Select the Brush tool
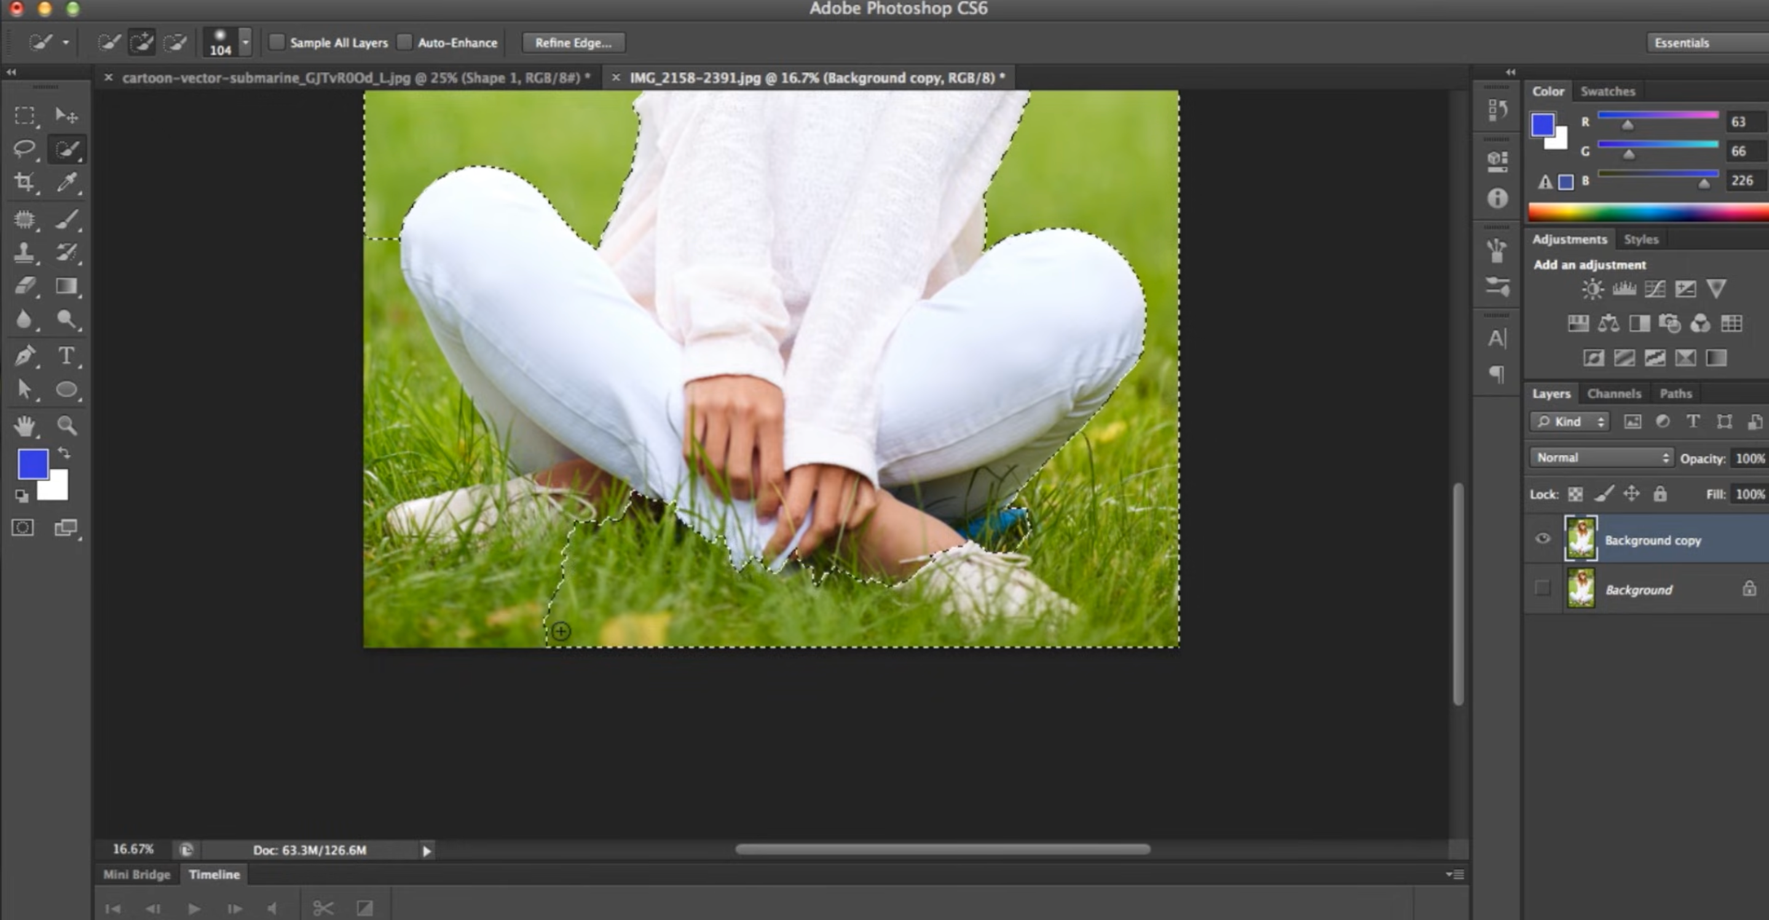 [66, 219]
